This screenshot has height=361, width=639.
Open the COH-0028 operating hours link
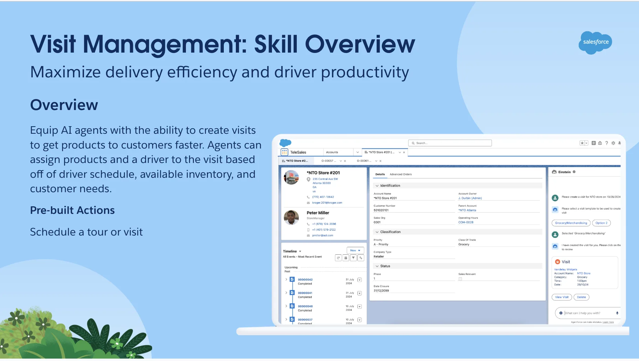point(466,222)
